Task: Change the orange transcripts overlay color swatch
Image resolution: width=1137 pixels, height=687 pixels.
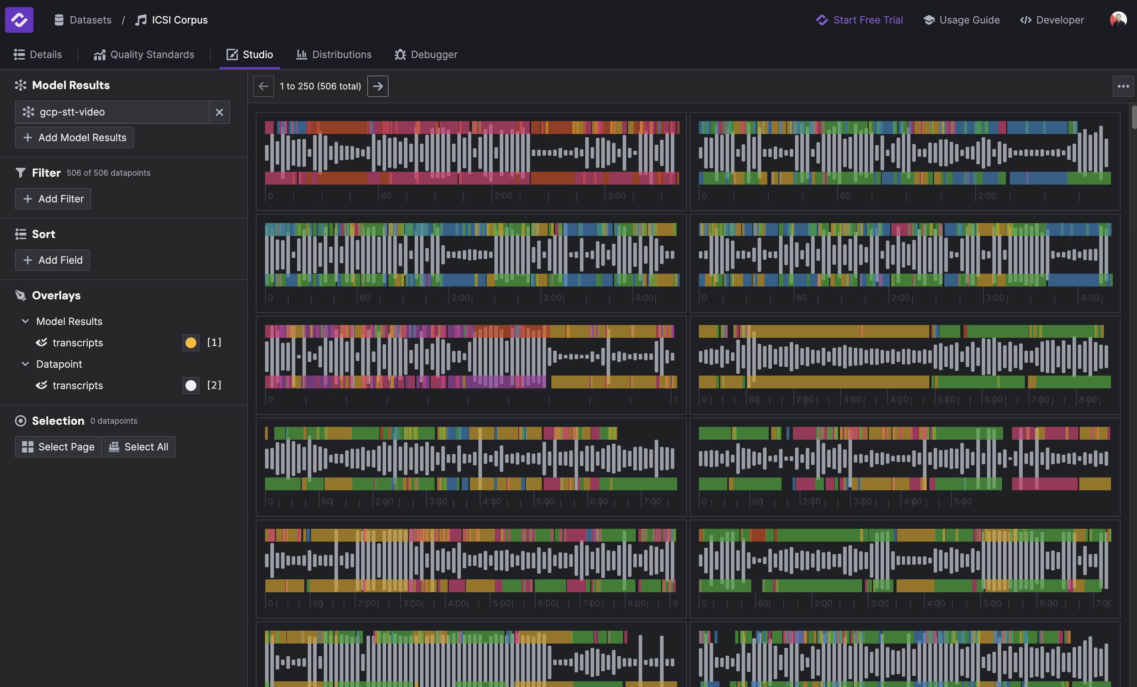Action: pyautogui.click(x=191, y=342)
